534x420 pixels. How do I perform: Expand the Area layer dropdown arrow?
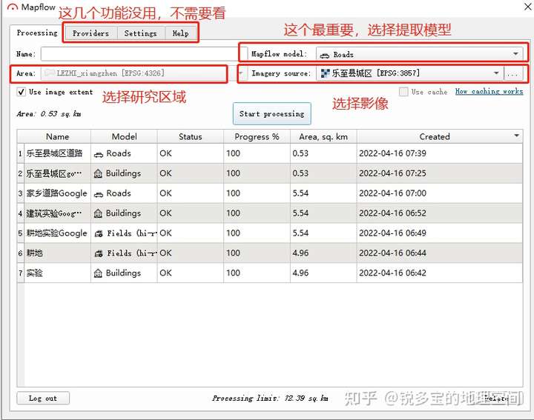point(241,73)
